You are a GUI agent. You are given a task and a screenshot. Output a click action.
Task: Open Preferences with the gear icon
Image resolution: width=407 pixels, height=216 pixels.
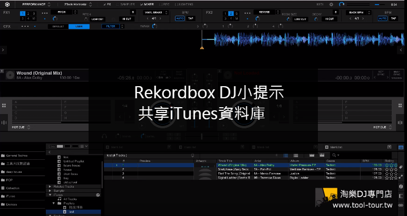(x=331, y=4)
